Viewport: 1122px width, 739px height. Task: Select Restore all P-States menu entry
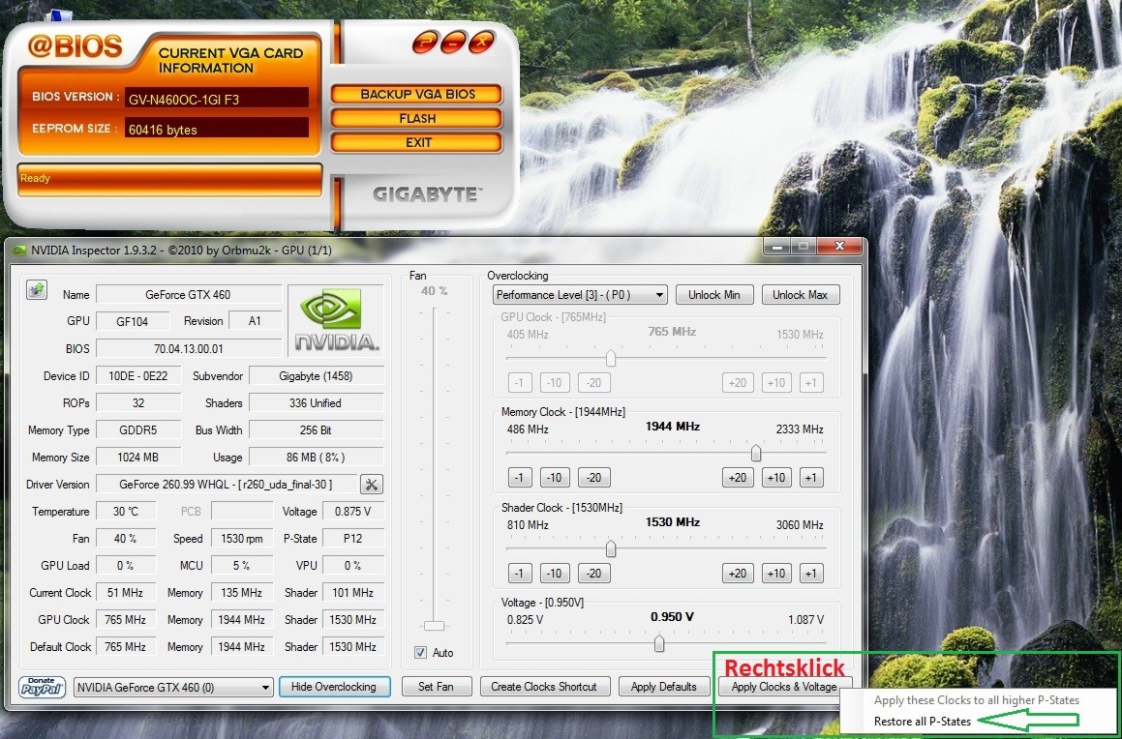[x=923, y=722]
